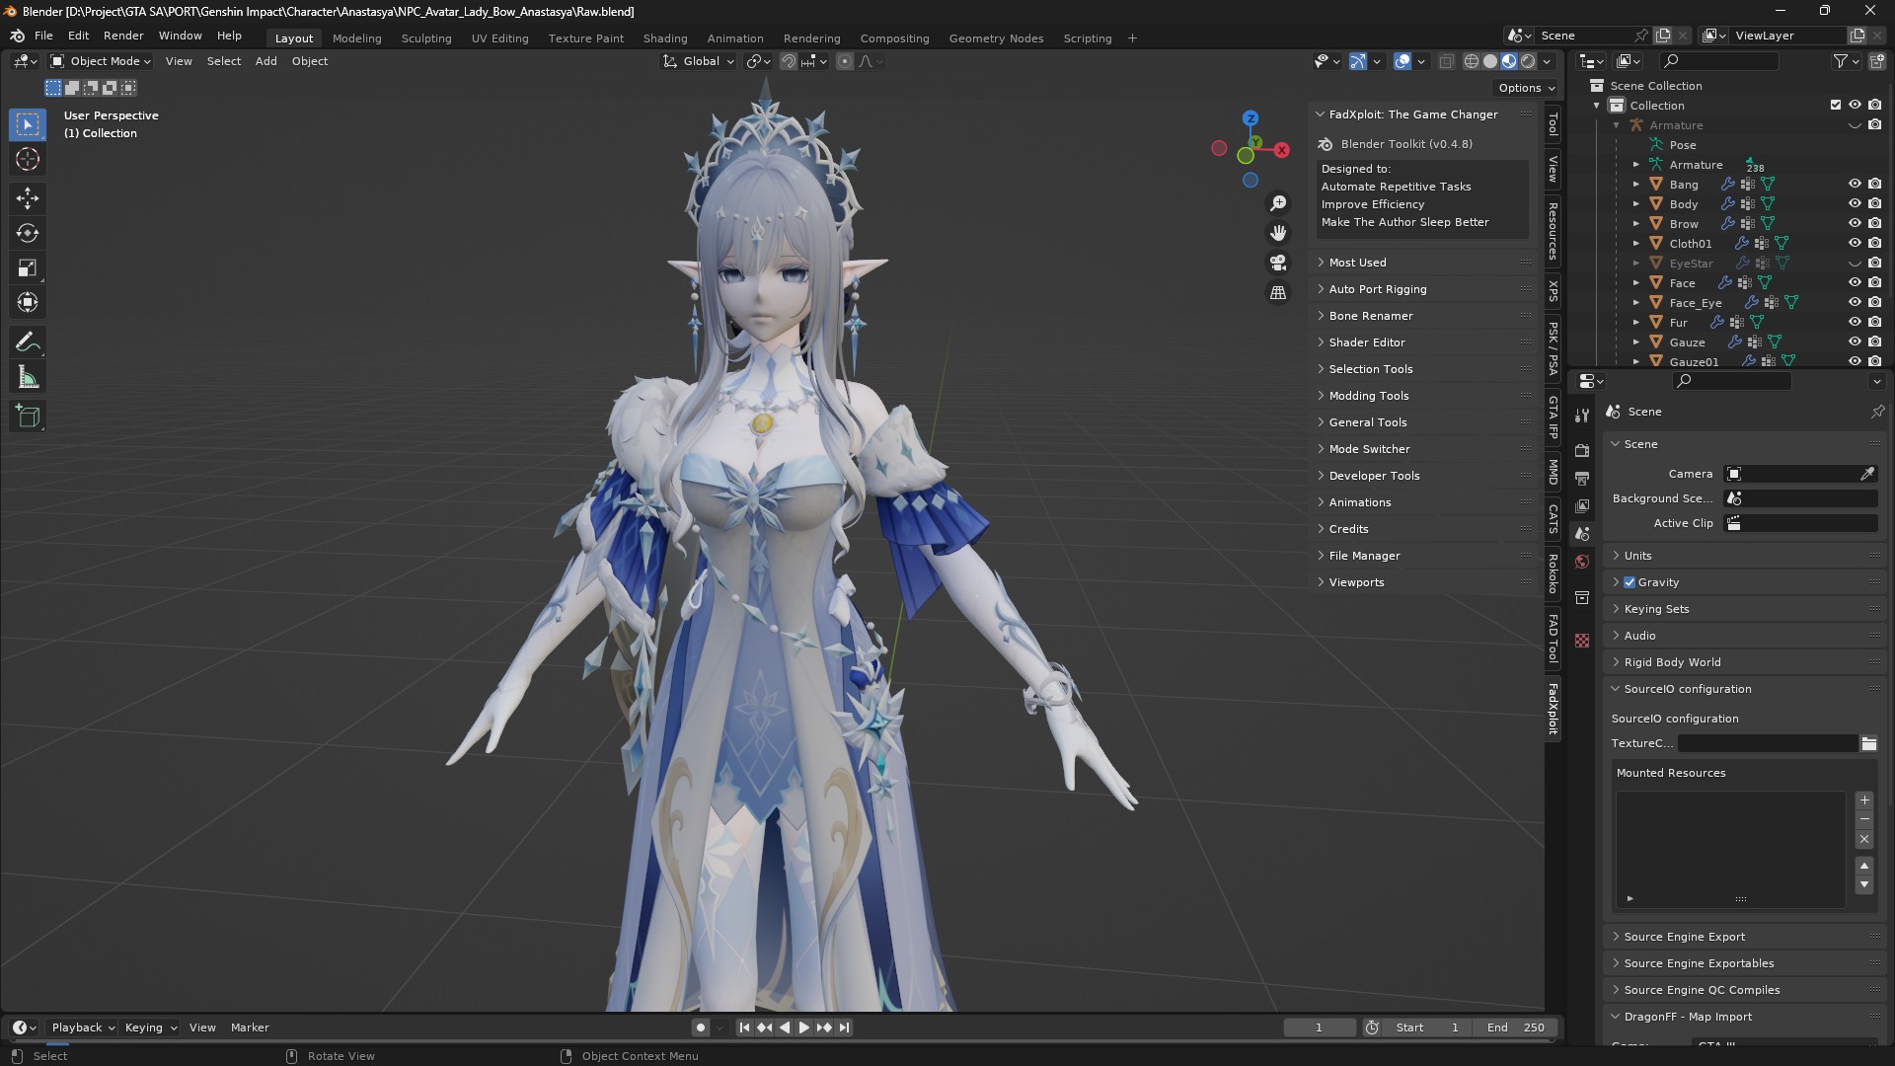Expand Cloth01 object in outliner
The image size is (1895, 1066).
coord(1636,244)
